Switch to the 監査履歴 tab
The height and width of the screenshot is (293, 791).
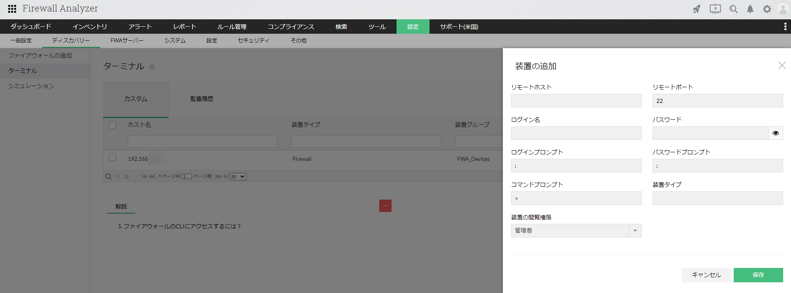click(202, 99)
